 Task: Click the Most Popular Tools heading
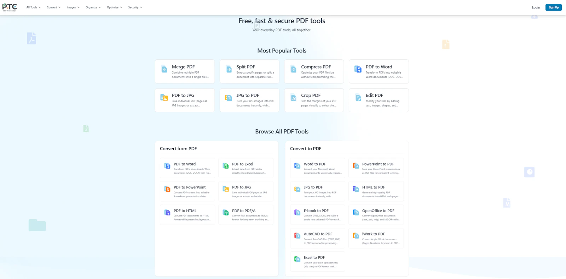click(282, 51)
